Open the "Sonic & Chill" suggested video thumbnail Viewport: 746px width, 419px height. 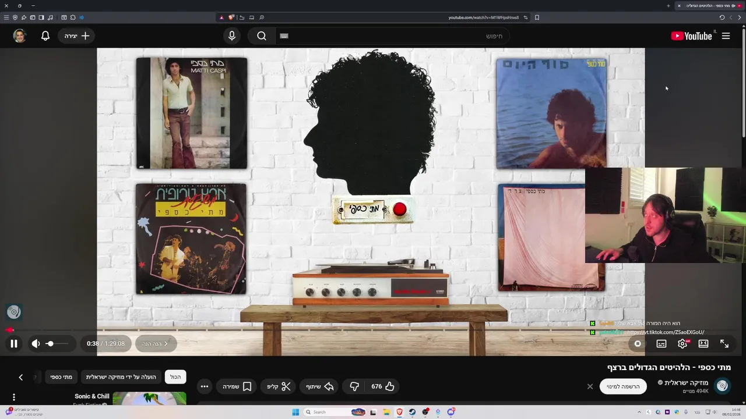click(x=149, y=399)
